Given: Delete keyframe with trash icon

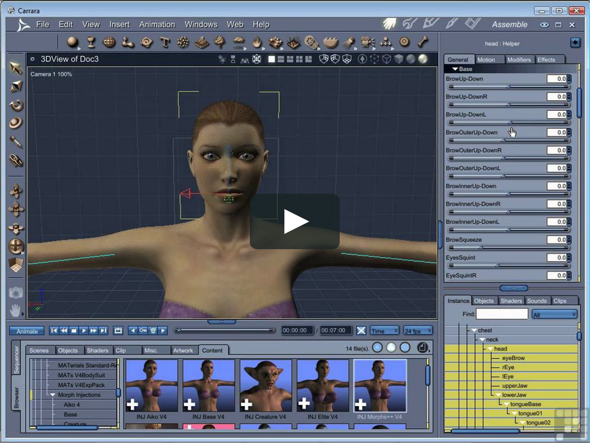Looking at the screenshot, I should (153, 330).
